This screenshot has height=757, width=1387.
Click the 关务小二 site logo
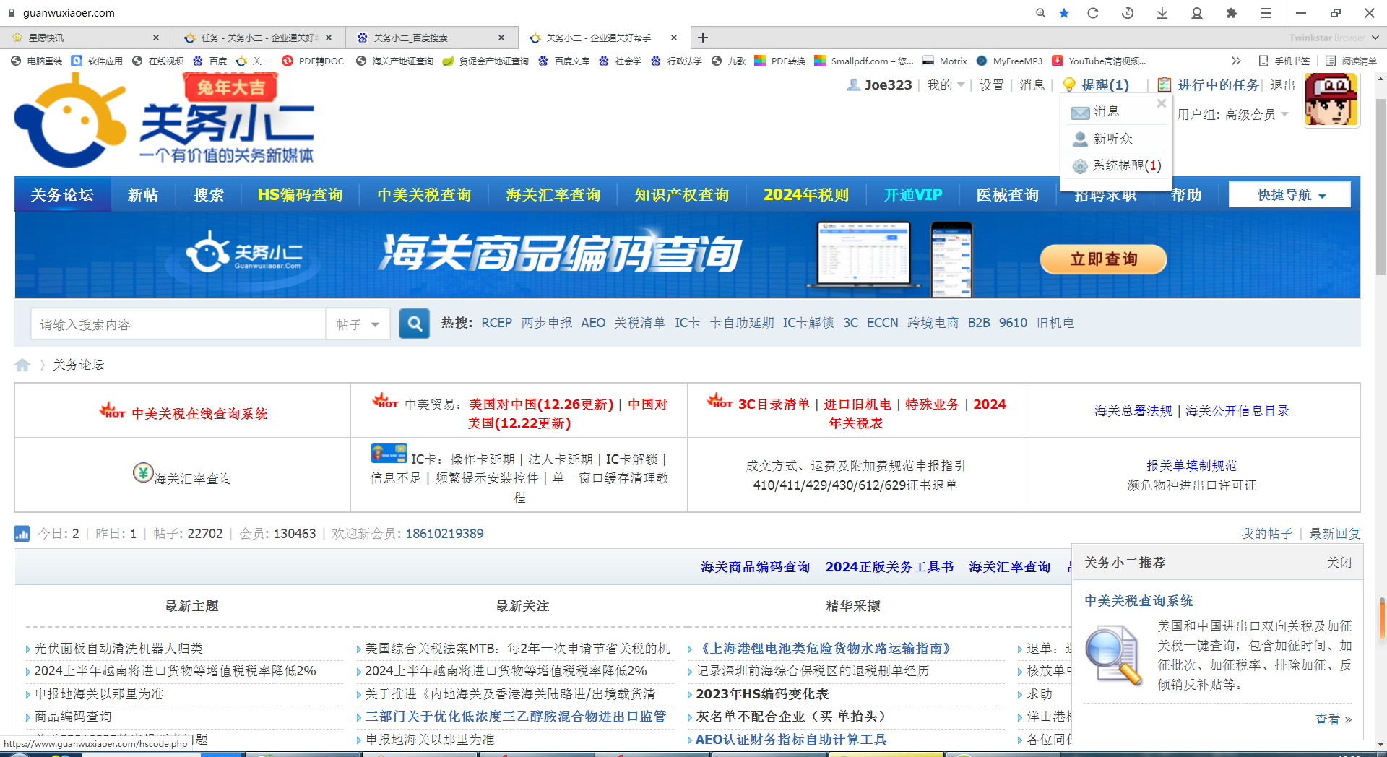[x=165, y=121]
